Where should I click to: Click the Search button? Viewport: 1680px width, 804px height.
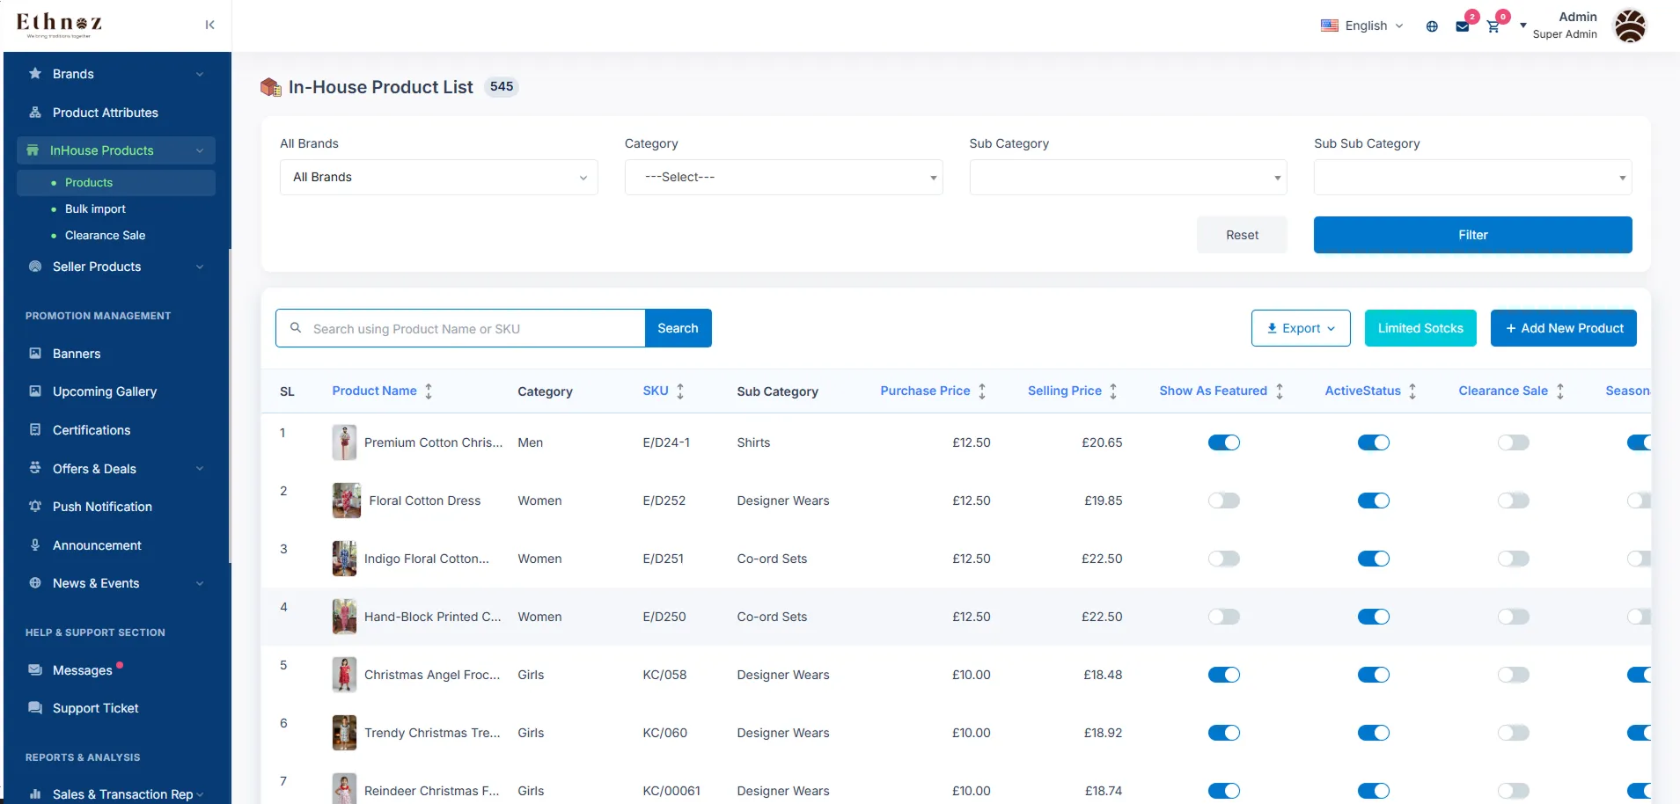678,328
